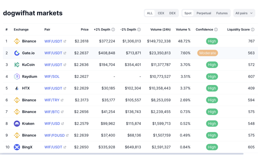Select the DEX filter toggle
258x159 pixels.
click(x=172, y=13)
